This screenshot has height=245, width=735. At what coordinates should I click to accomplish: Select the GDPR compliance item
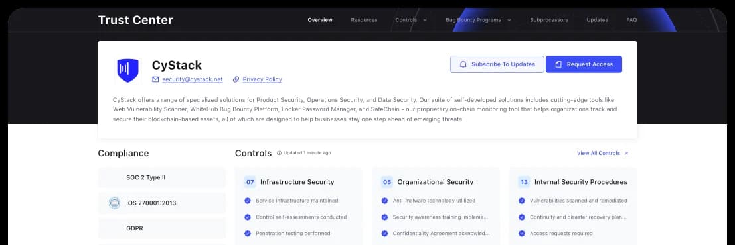(162, 228)
